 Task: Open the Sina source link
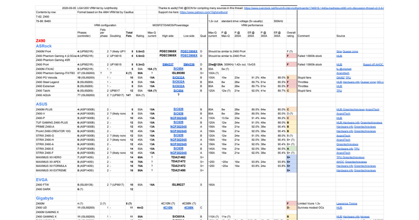(x=339, y=51)
